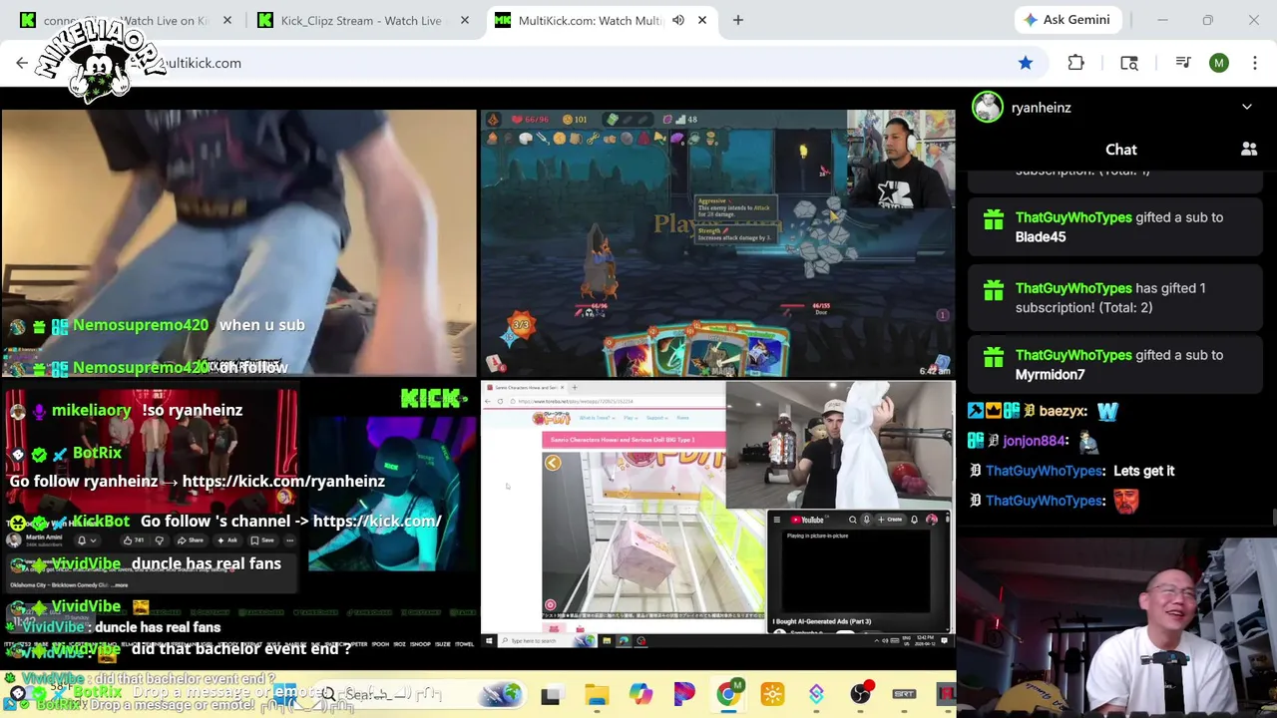Open the pink P app on the taskbar
Image resolution: width=1277 pixels, height=718 pixels.
coord(684,694)
